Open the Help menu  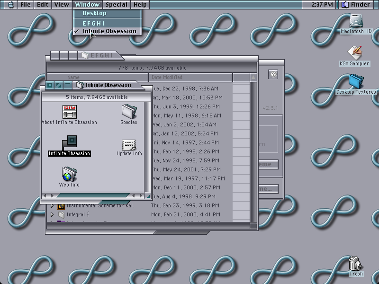pos(140,5)
